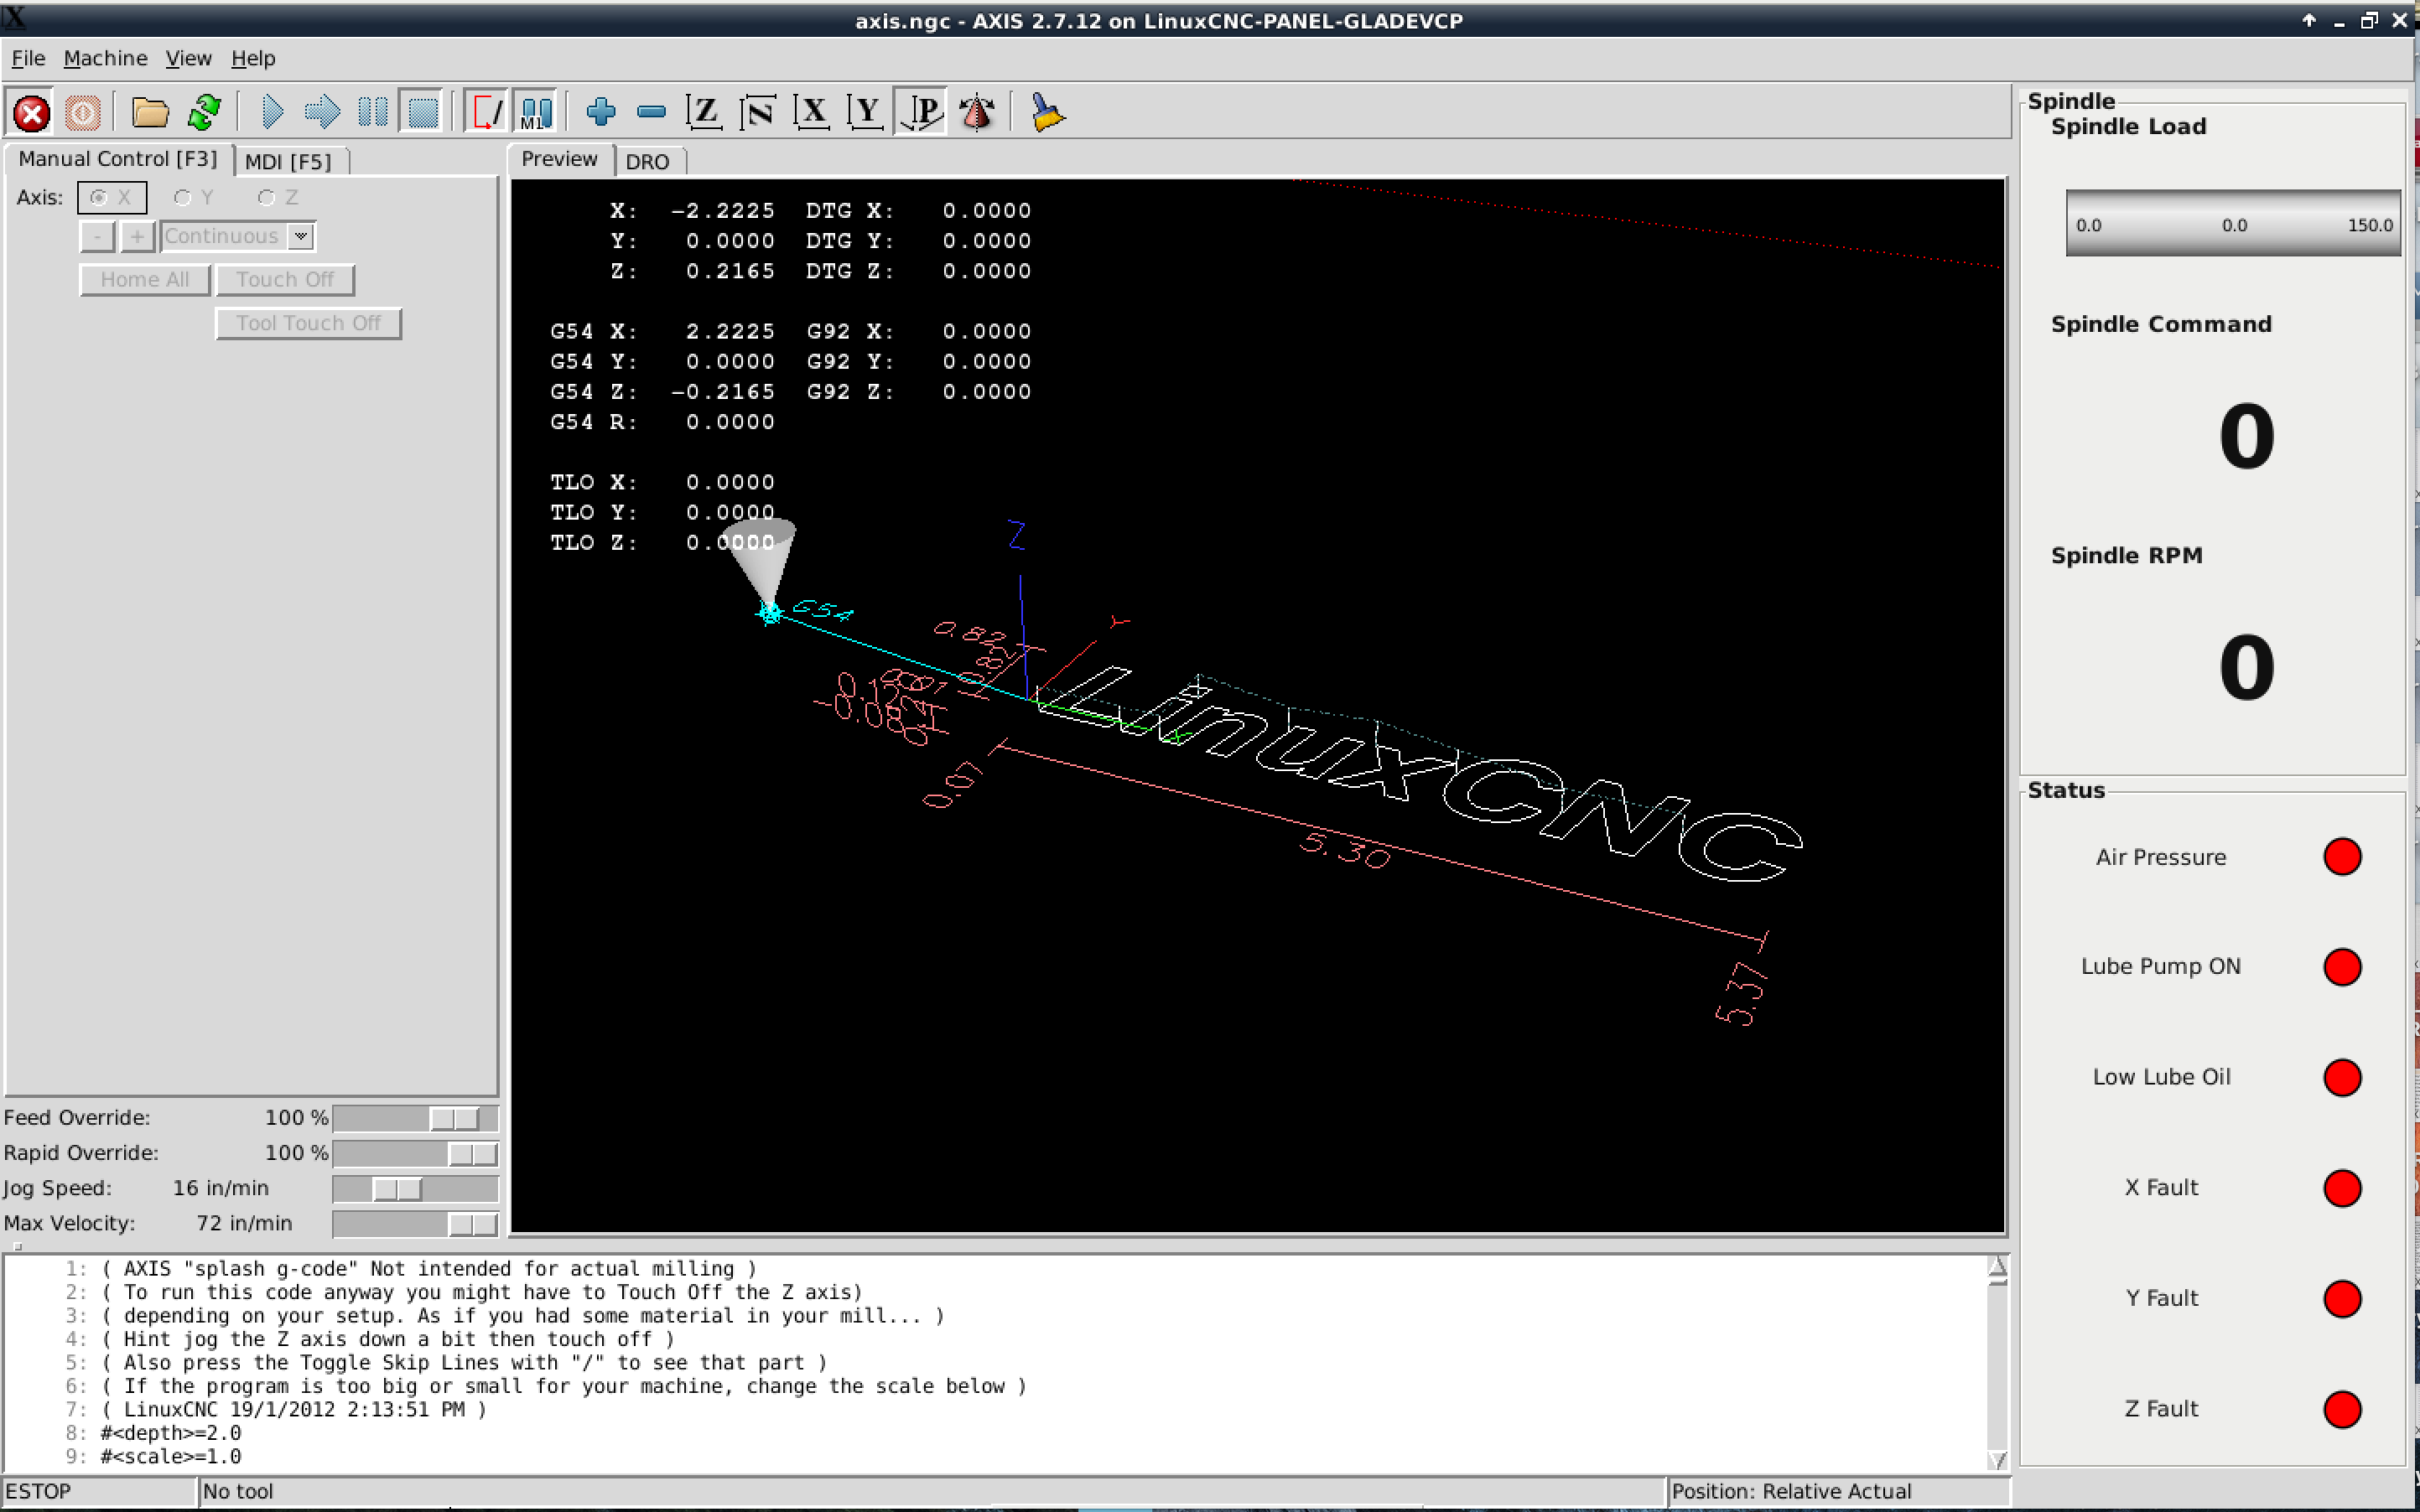Viewport: 2420px width, 1512px height.
Task: Click the Y Fault status LED
Action: pyautogui.click(x=2342, y=1299)
